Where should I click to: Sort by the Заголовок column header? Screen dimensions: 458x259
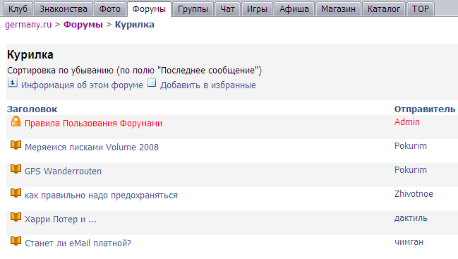32,109
